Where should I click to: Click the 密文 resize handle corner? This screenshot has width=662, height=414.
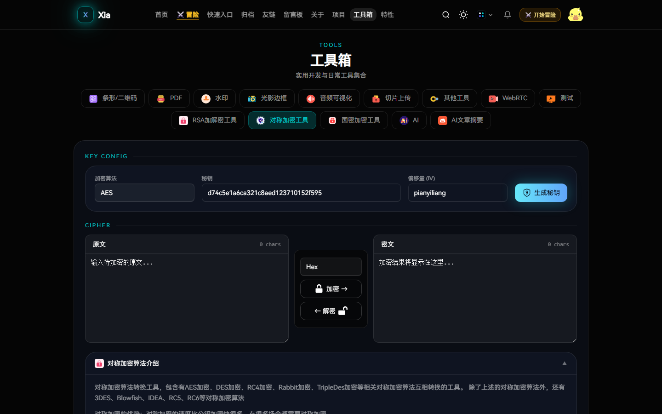(574, 340)
